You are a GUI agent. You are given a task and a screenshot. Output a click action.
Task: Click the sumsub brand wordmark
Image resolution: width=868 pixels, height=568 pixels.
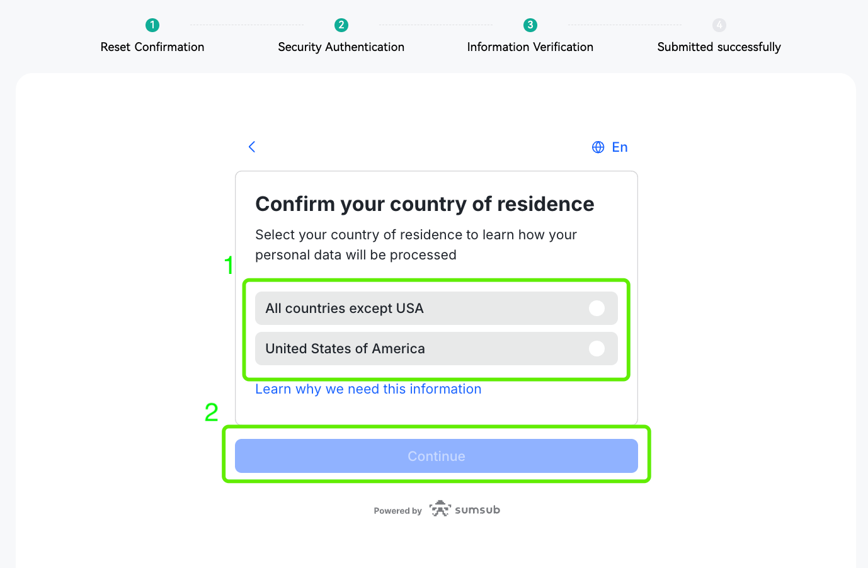pyautogui.click(x=477, y=509)
